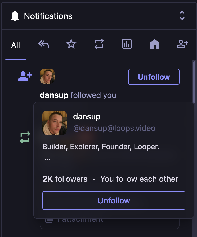Filter notifications by favorites star icon
The image size is (197, 237).
point(71,44)
